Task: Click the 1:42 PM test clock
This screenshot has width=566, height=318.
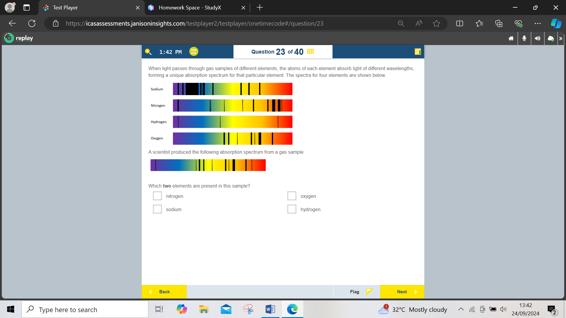Action: [x=170, y=52]
